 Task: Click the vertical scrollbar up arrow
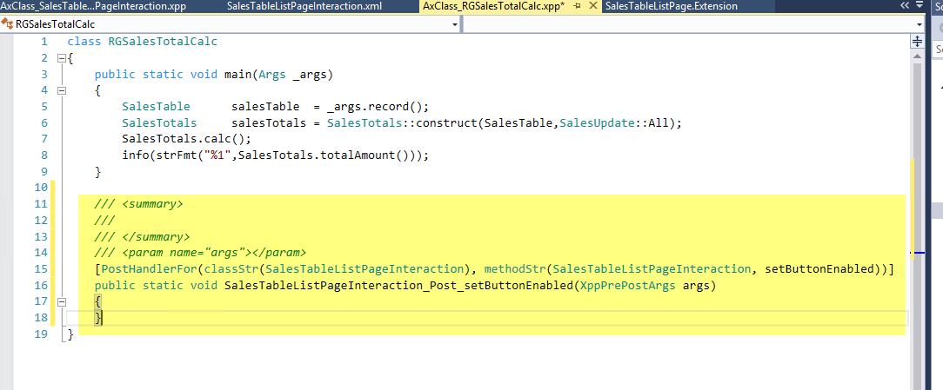(916, 54)
